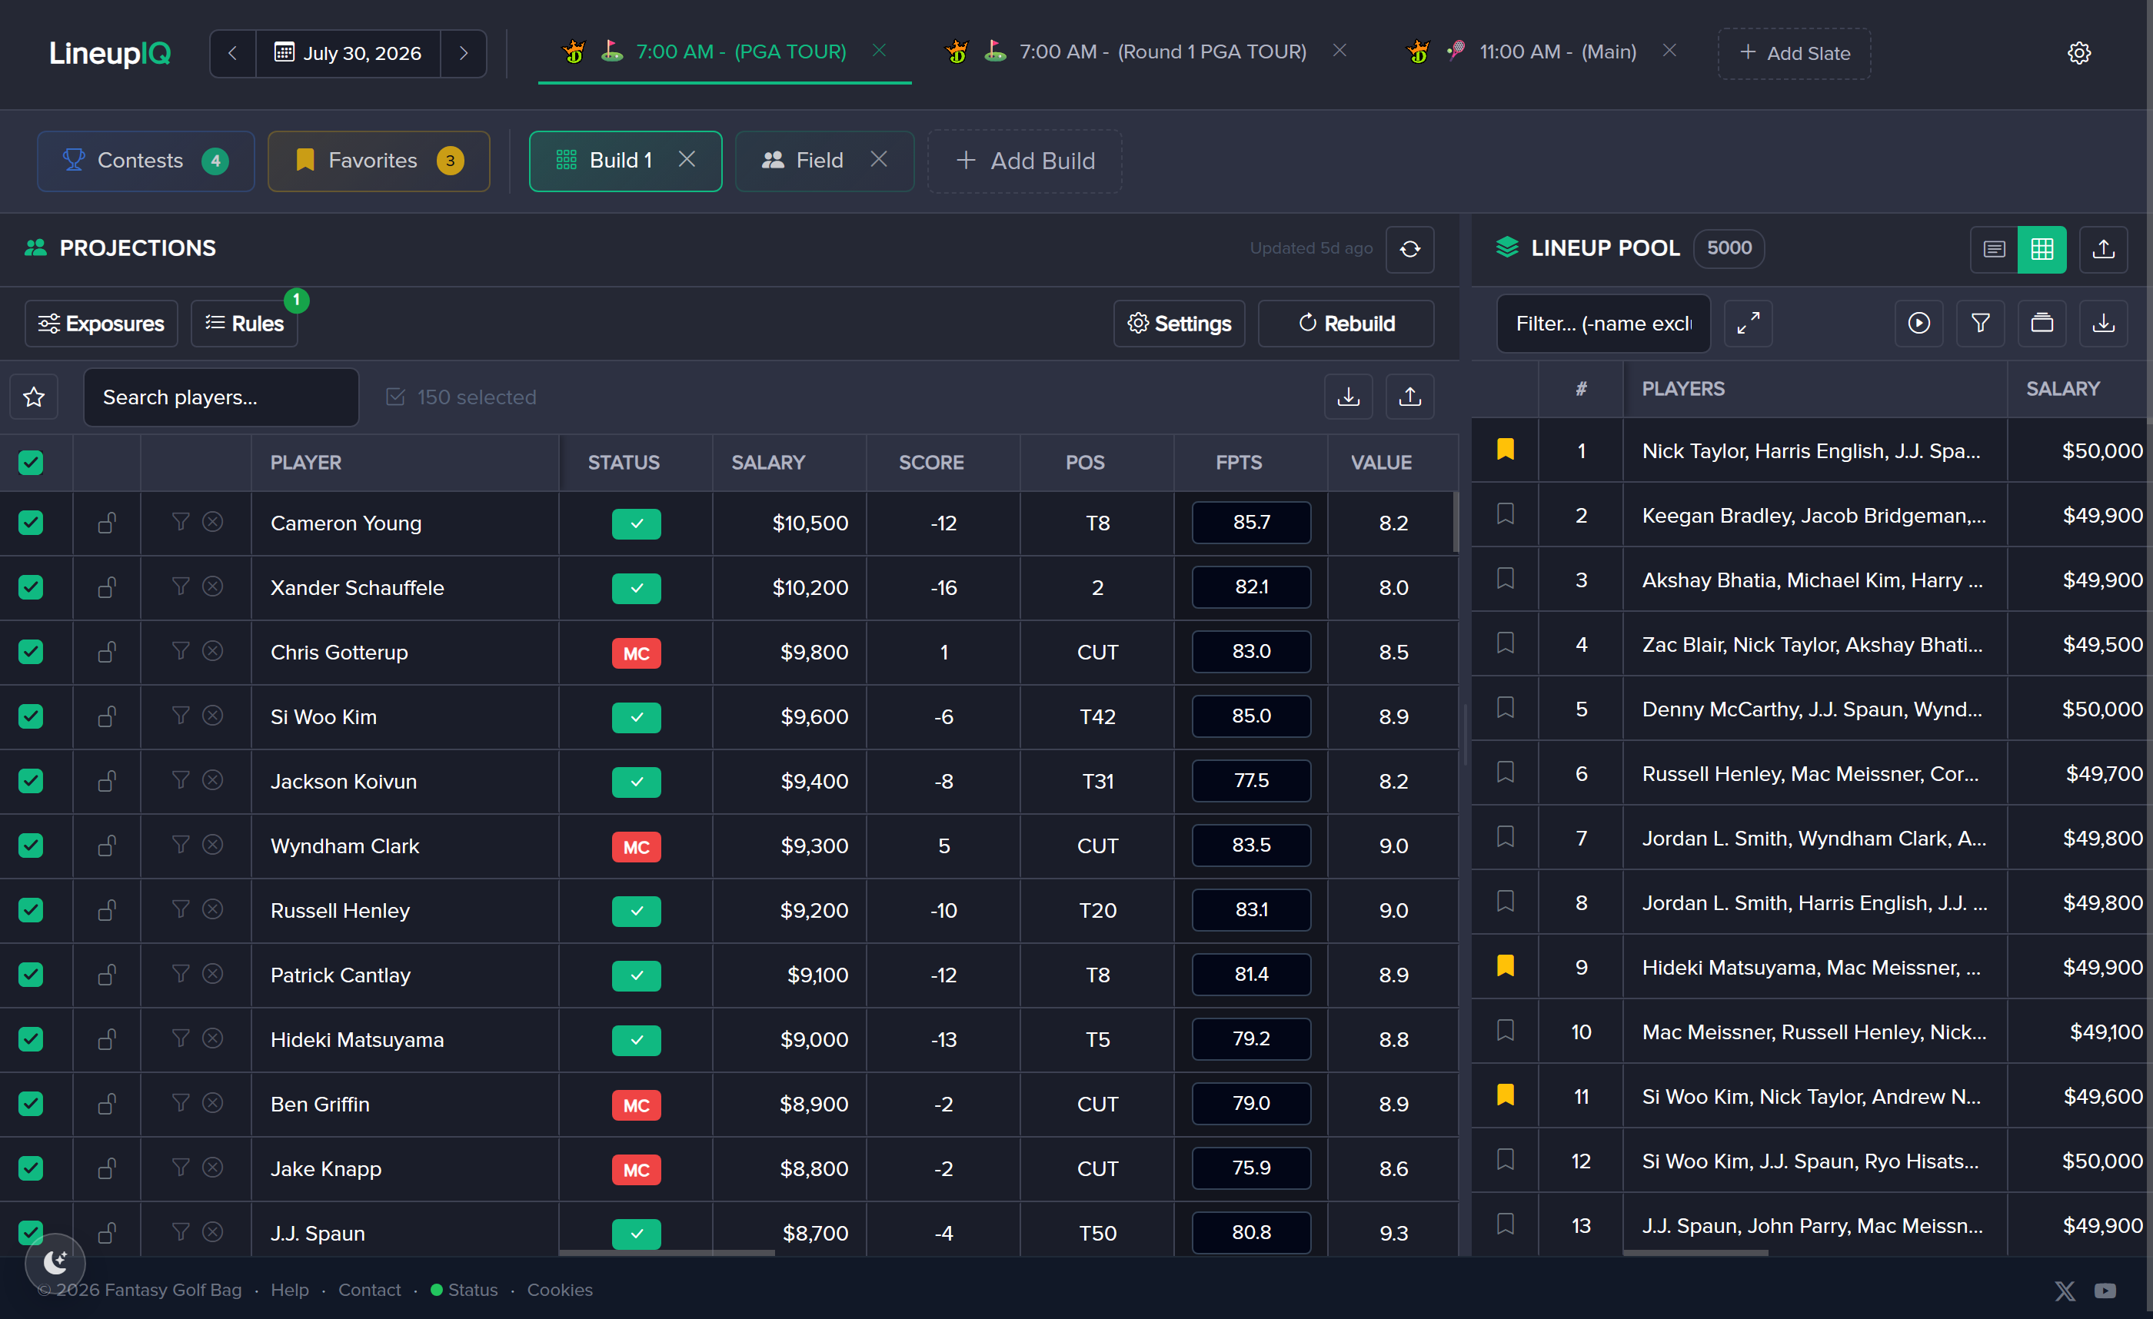Close the Field tab

pos(878,159)
